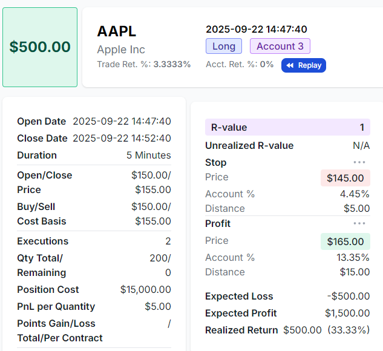Image resolution: width=383 pixels, height=351 pixels.
Task: Click the Trade Ret. % 3.3333% value
Action: (172, 64)
